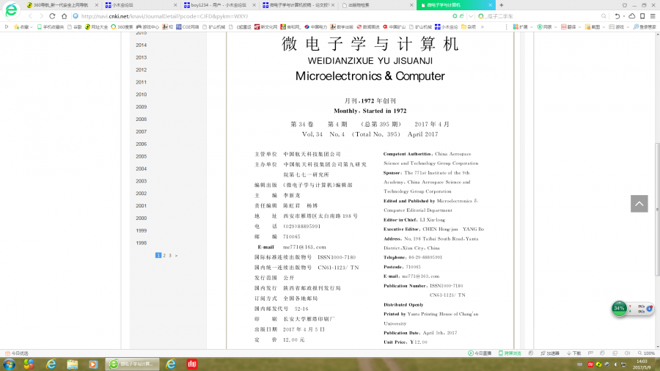Click the undo closed tab icon

617,16
